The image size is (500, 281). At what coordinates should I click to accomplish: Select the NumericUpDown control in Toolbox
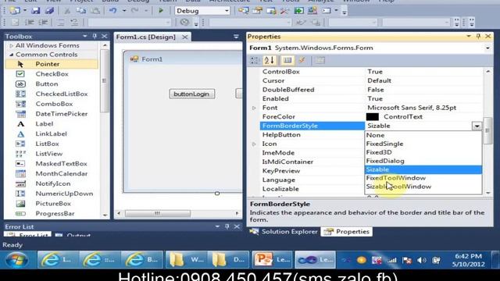[52, 194]
